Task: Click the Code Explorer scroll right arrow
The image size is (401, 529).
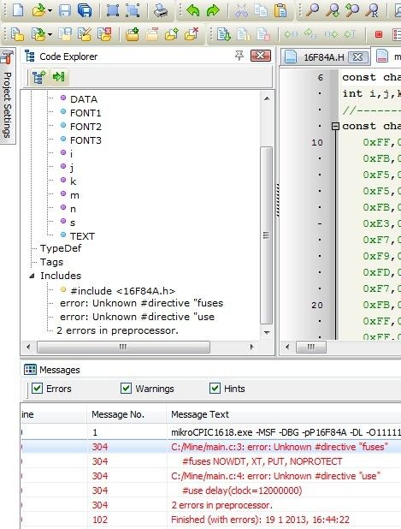Action: coord(251,347)
